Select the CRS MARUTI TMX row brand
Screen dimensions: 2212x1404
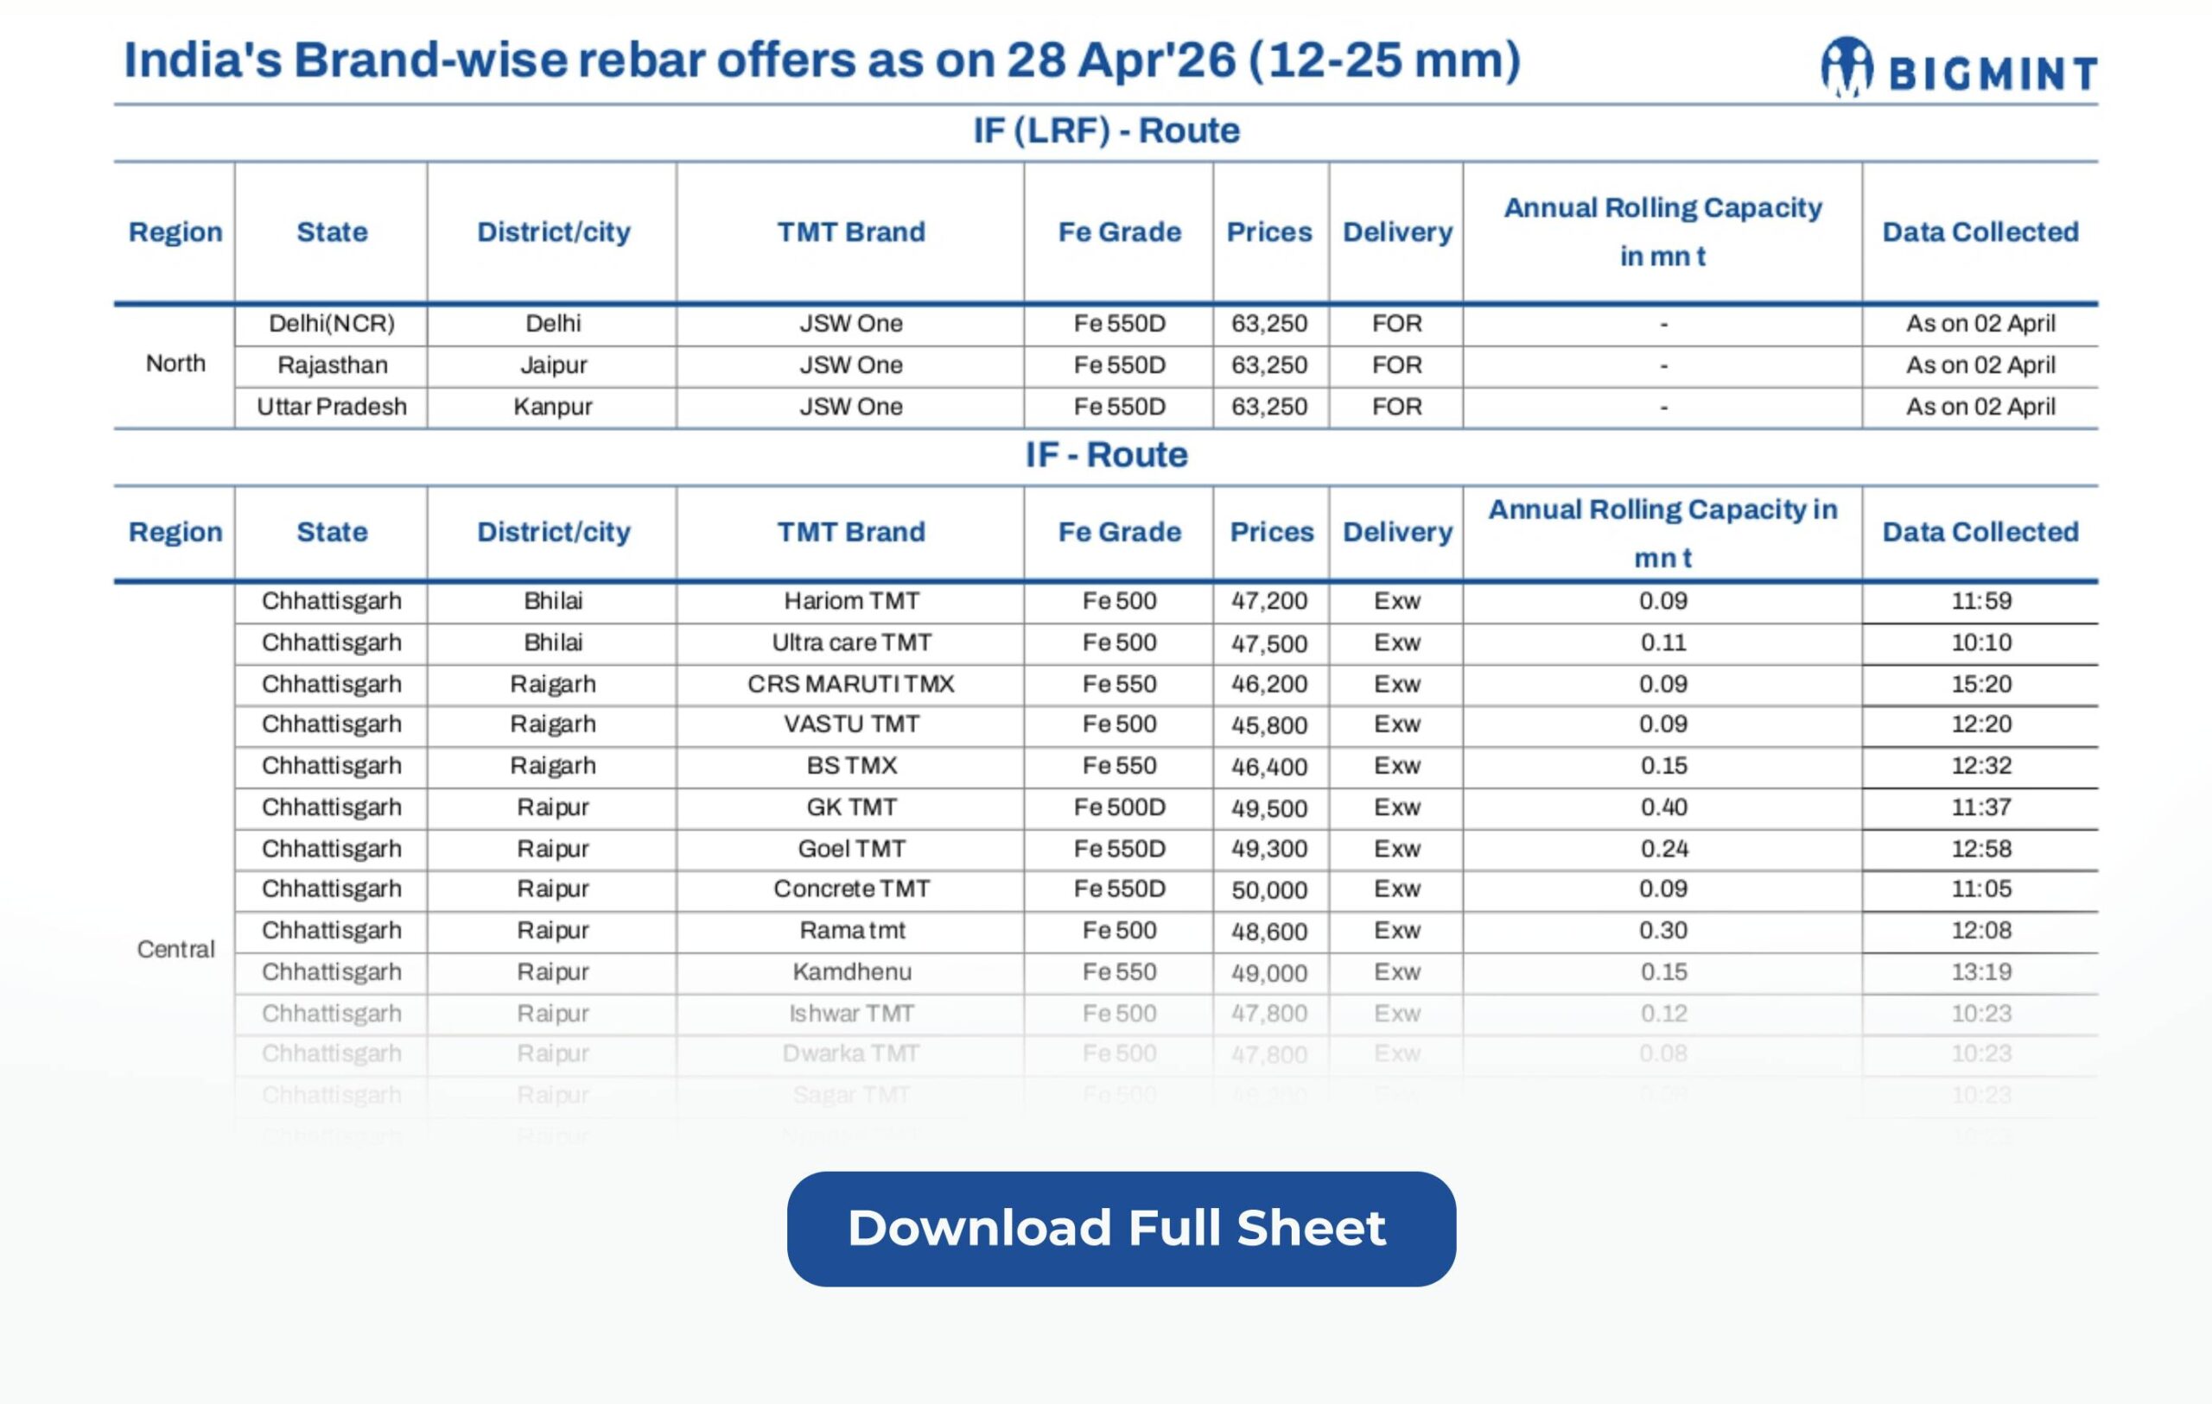click(x=850, y=683)
